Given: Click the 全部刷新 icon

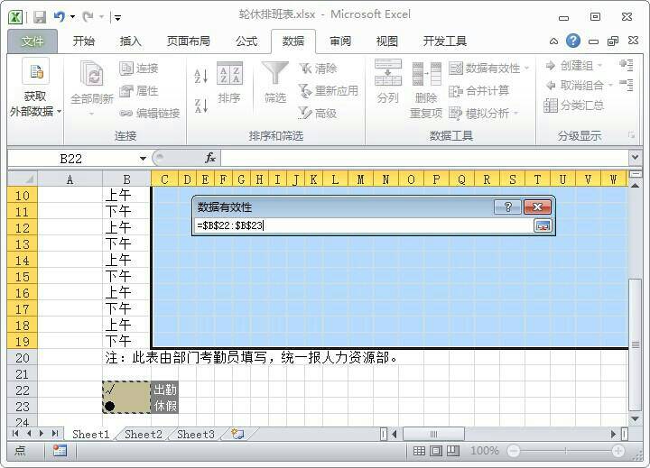Looking at the screenshot, I should pos(92,73).
